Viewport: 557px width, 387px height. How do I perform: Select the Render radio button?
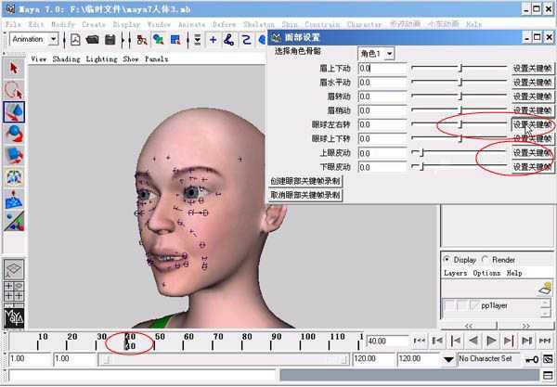485,260
